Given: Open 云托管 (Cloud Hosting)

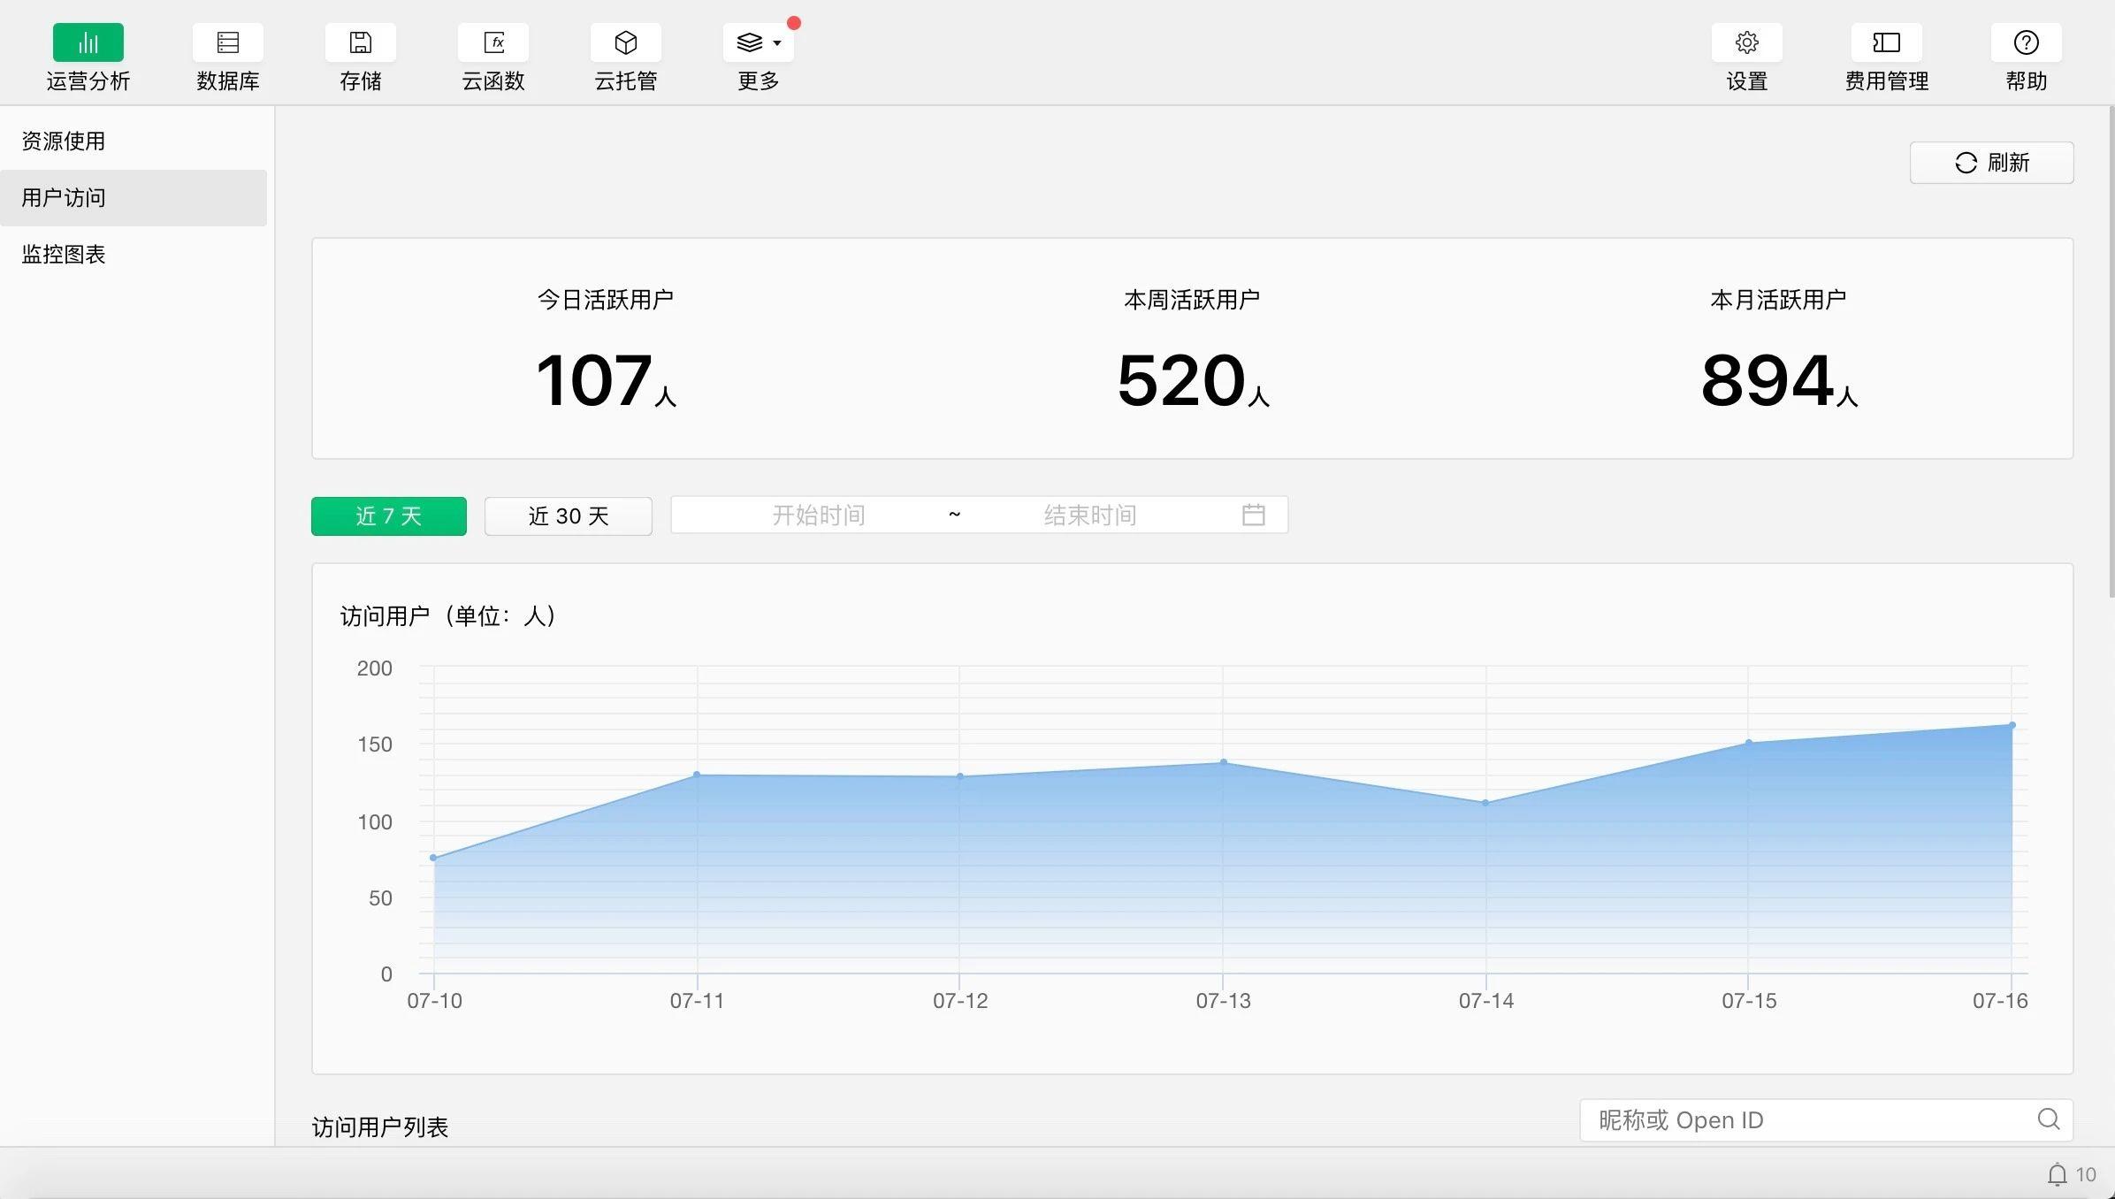Looking at the screenshot, I should [625, 55].
